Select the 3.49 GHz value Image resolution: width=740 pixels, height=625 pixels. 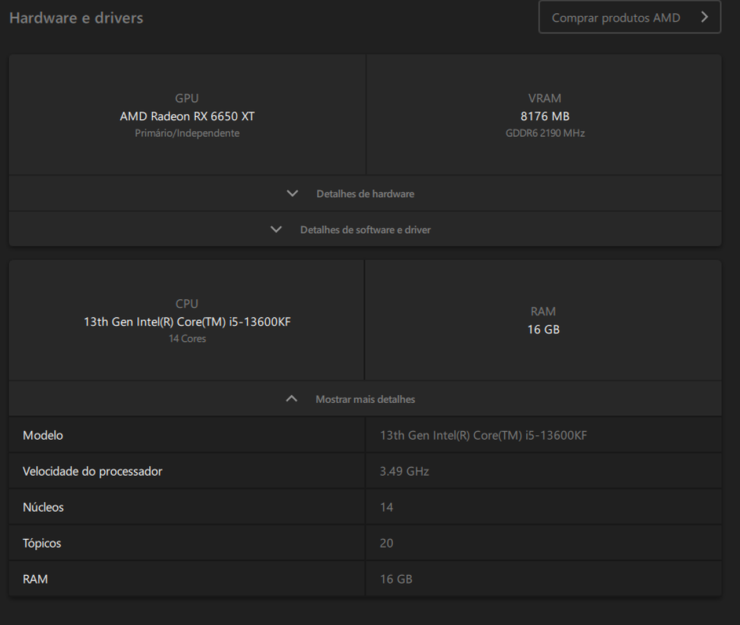click(x=404, y=471)
